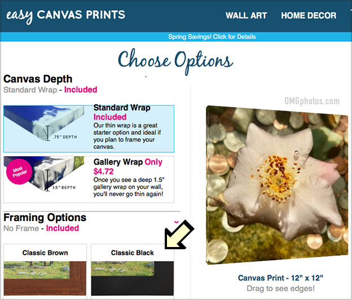
Task: Click the easy Canvas Prints logo
Action: [65, 16]
